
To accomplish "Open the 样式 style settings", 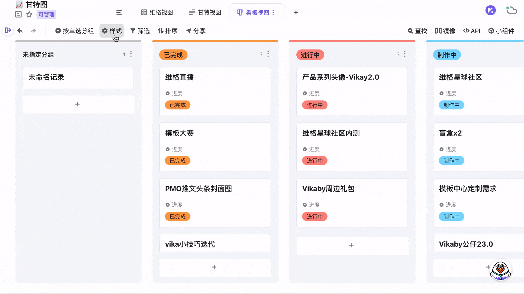I will [x=112, y=31].
